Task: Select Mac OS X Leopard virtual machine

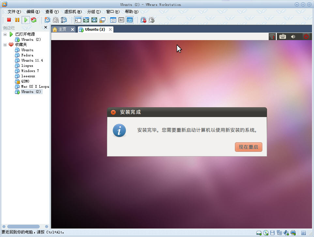Action: coord(35,86)
